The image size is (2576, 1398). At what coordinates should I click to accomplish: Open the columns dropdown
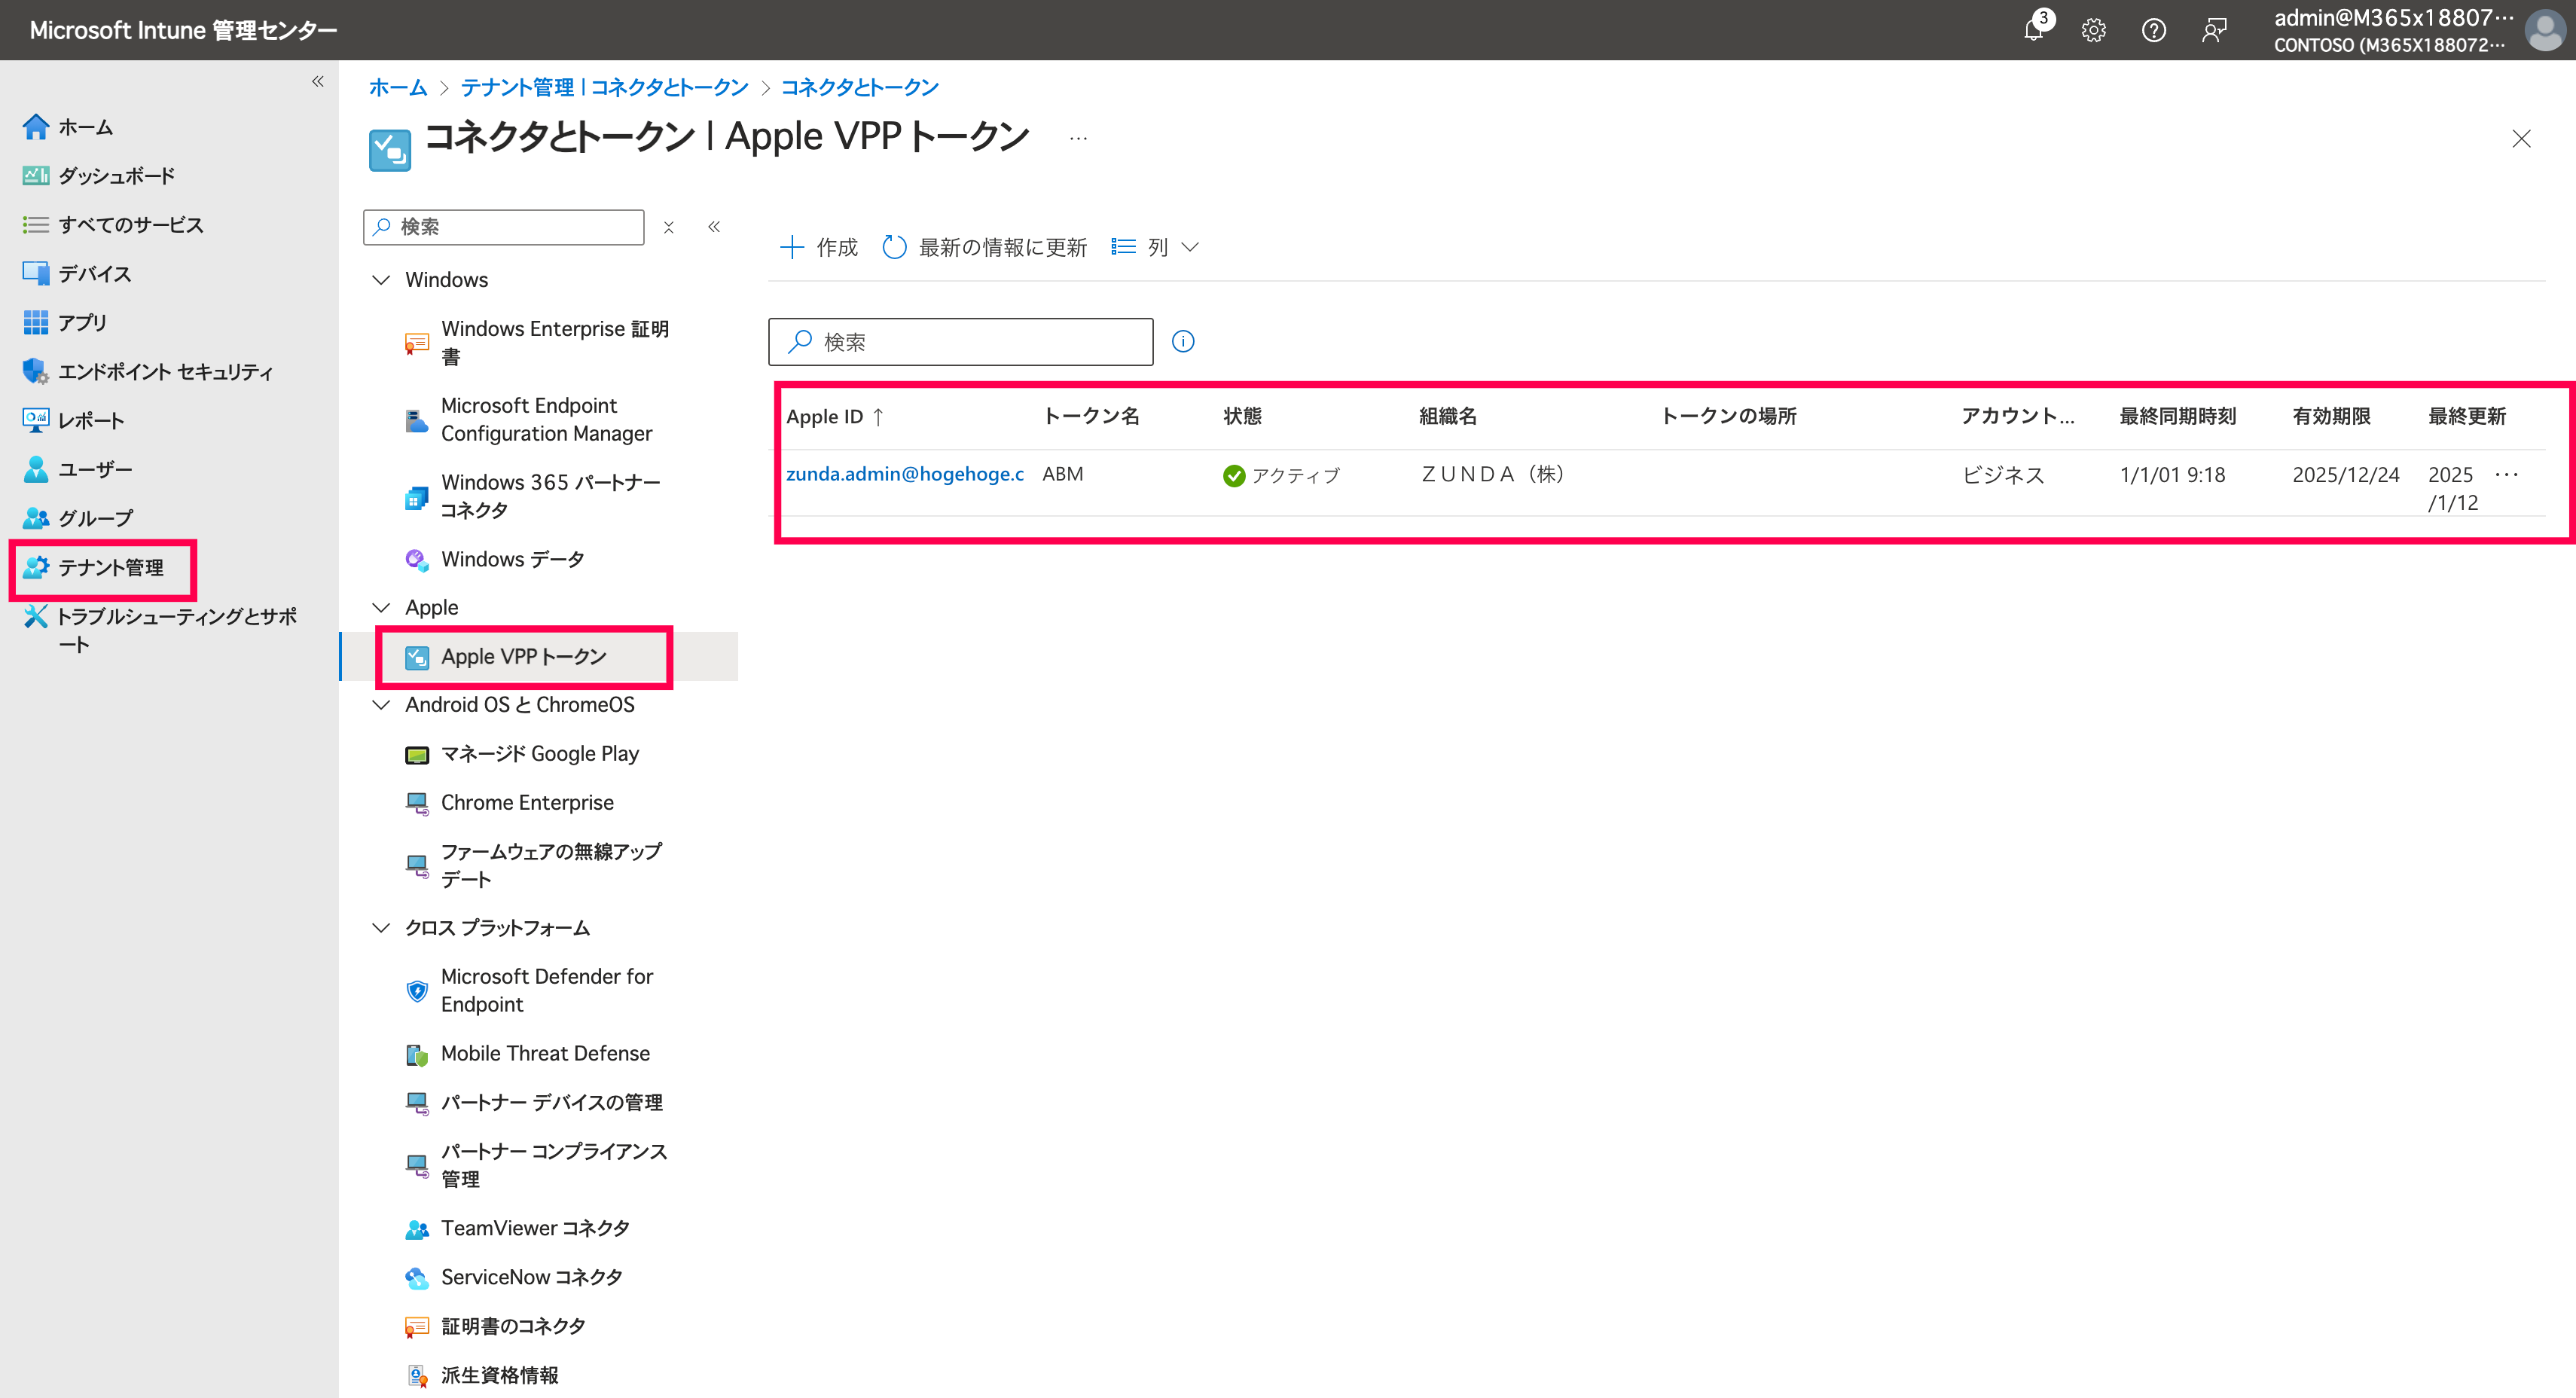[1155, 247]
